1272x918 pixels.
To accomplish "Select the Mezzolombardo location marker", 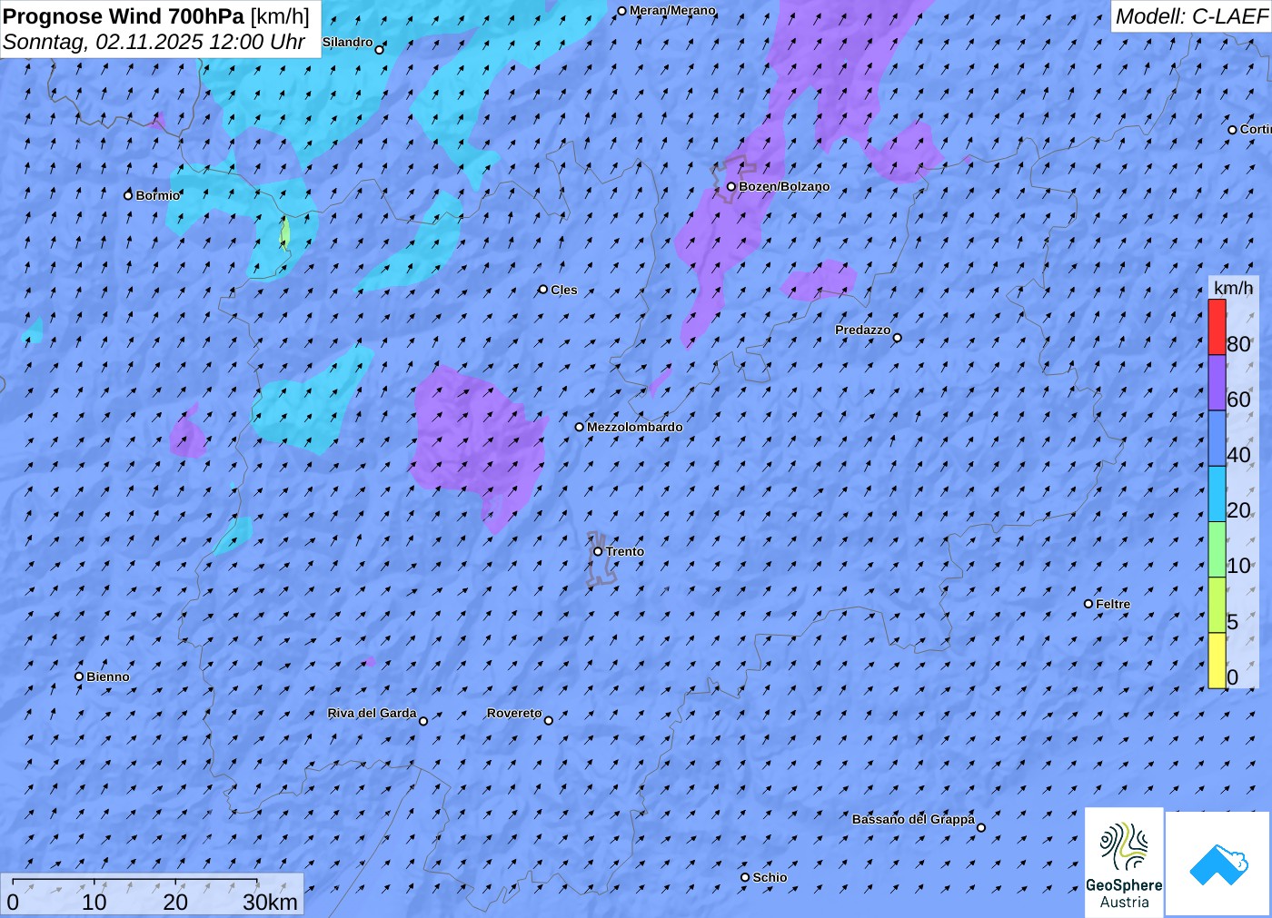I will (x=580, y=427).
